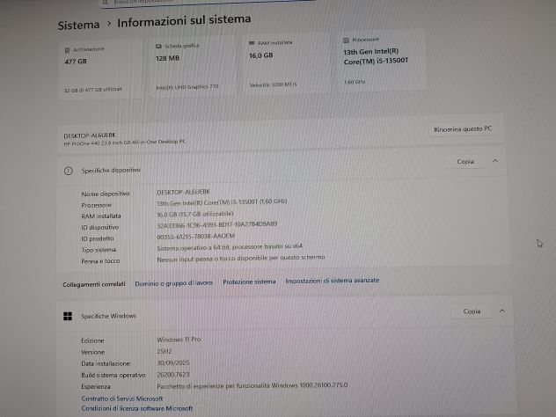
Task: Collapse the Specifiche Windows section
Action: 502,311
